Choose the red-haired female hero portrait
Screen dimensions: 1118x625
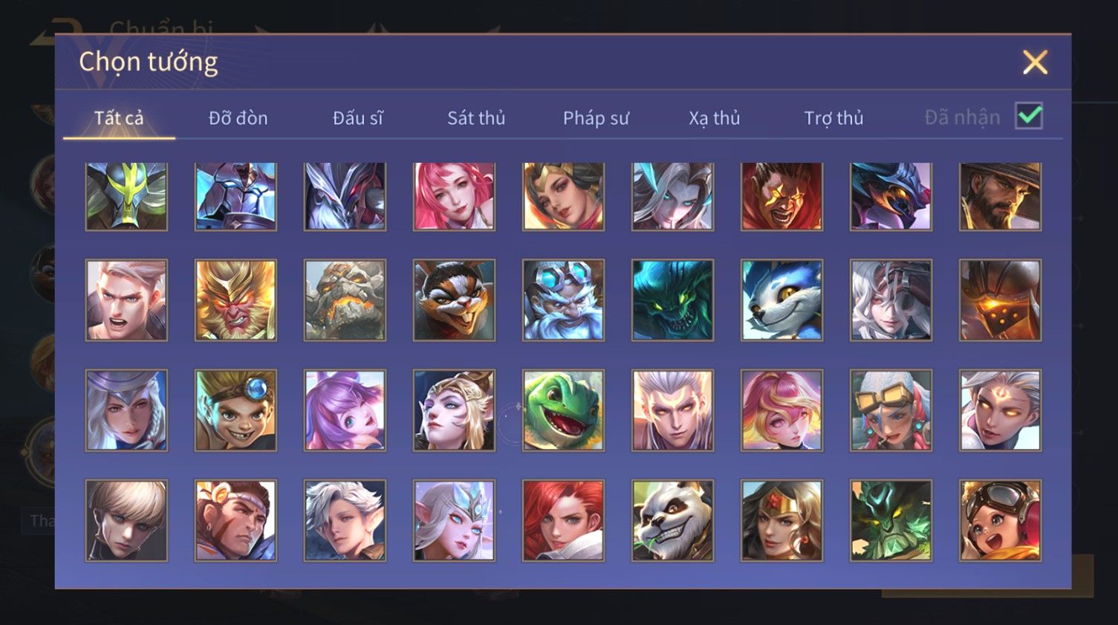click(563, 520)
